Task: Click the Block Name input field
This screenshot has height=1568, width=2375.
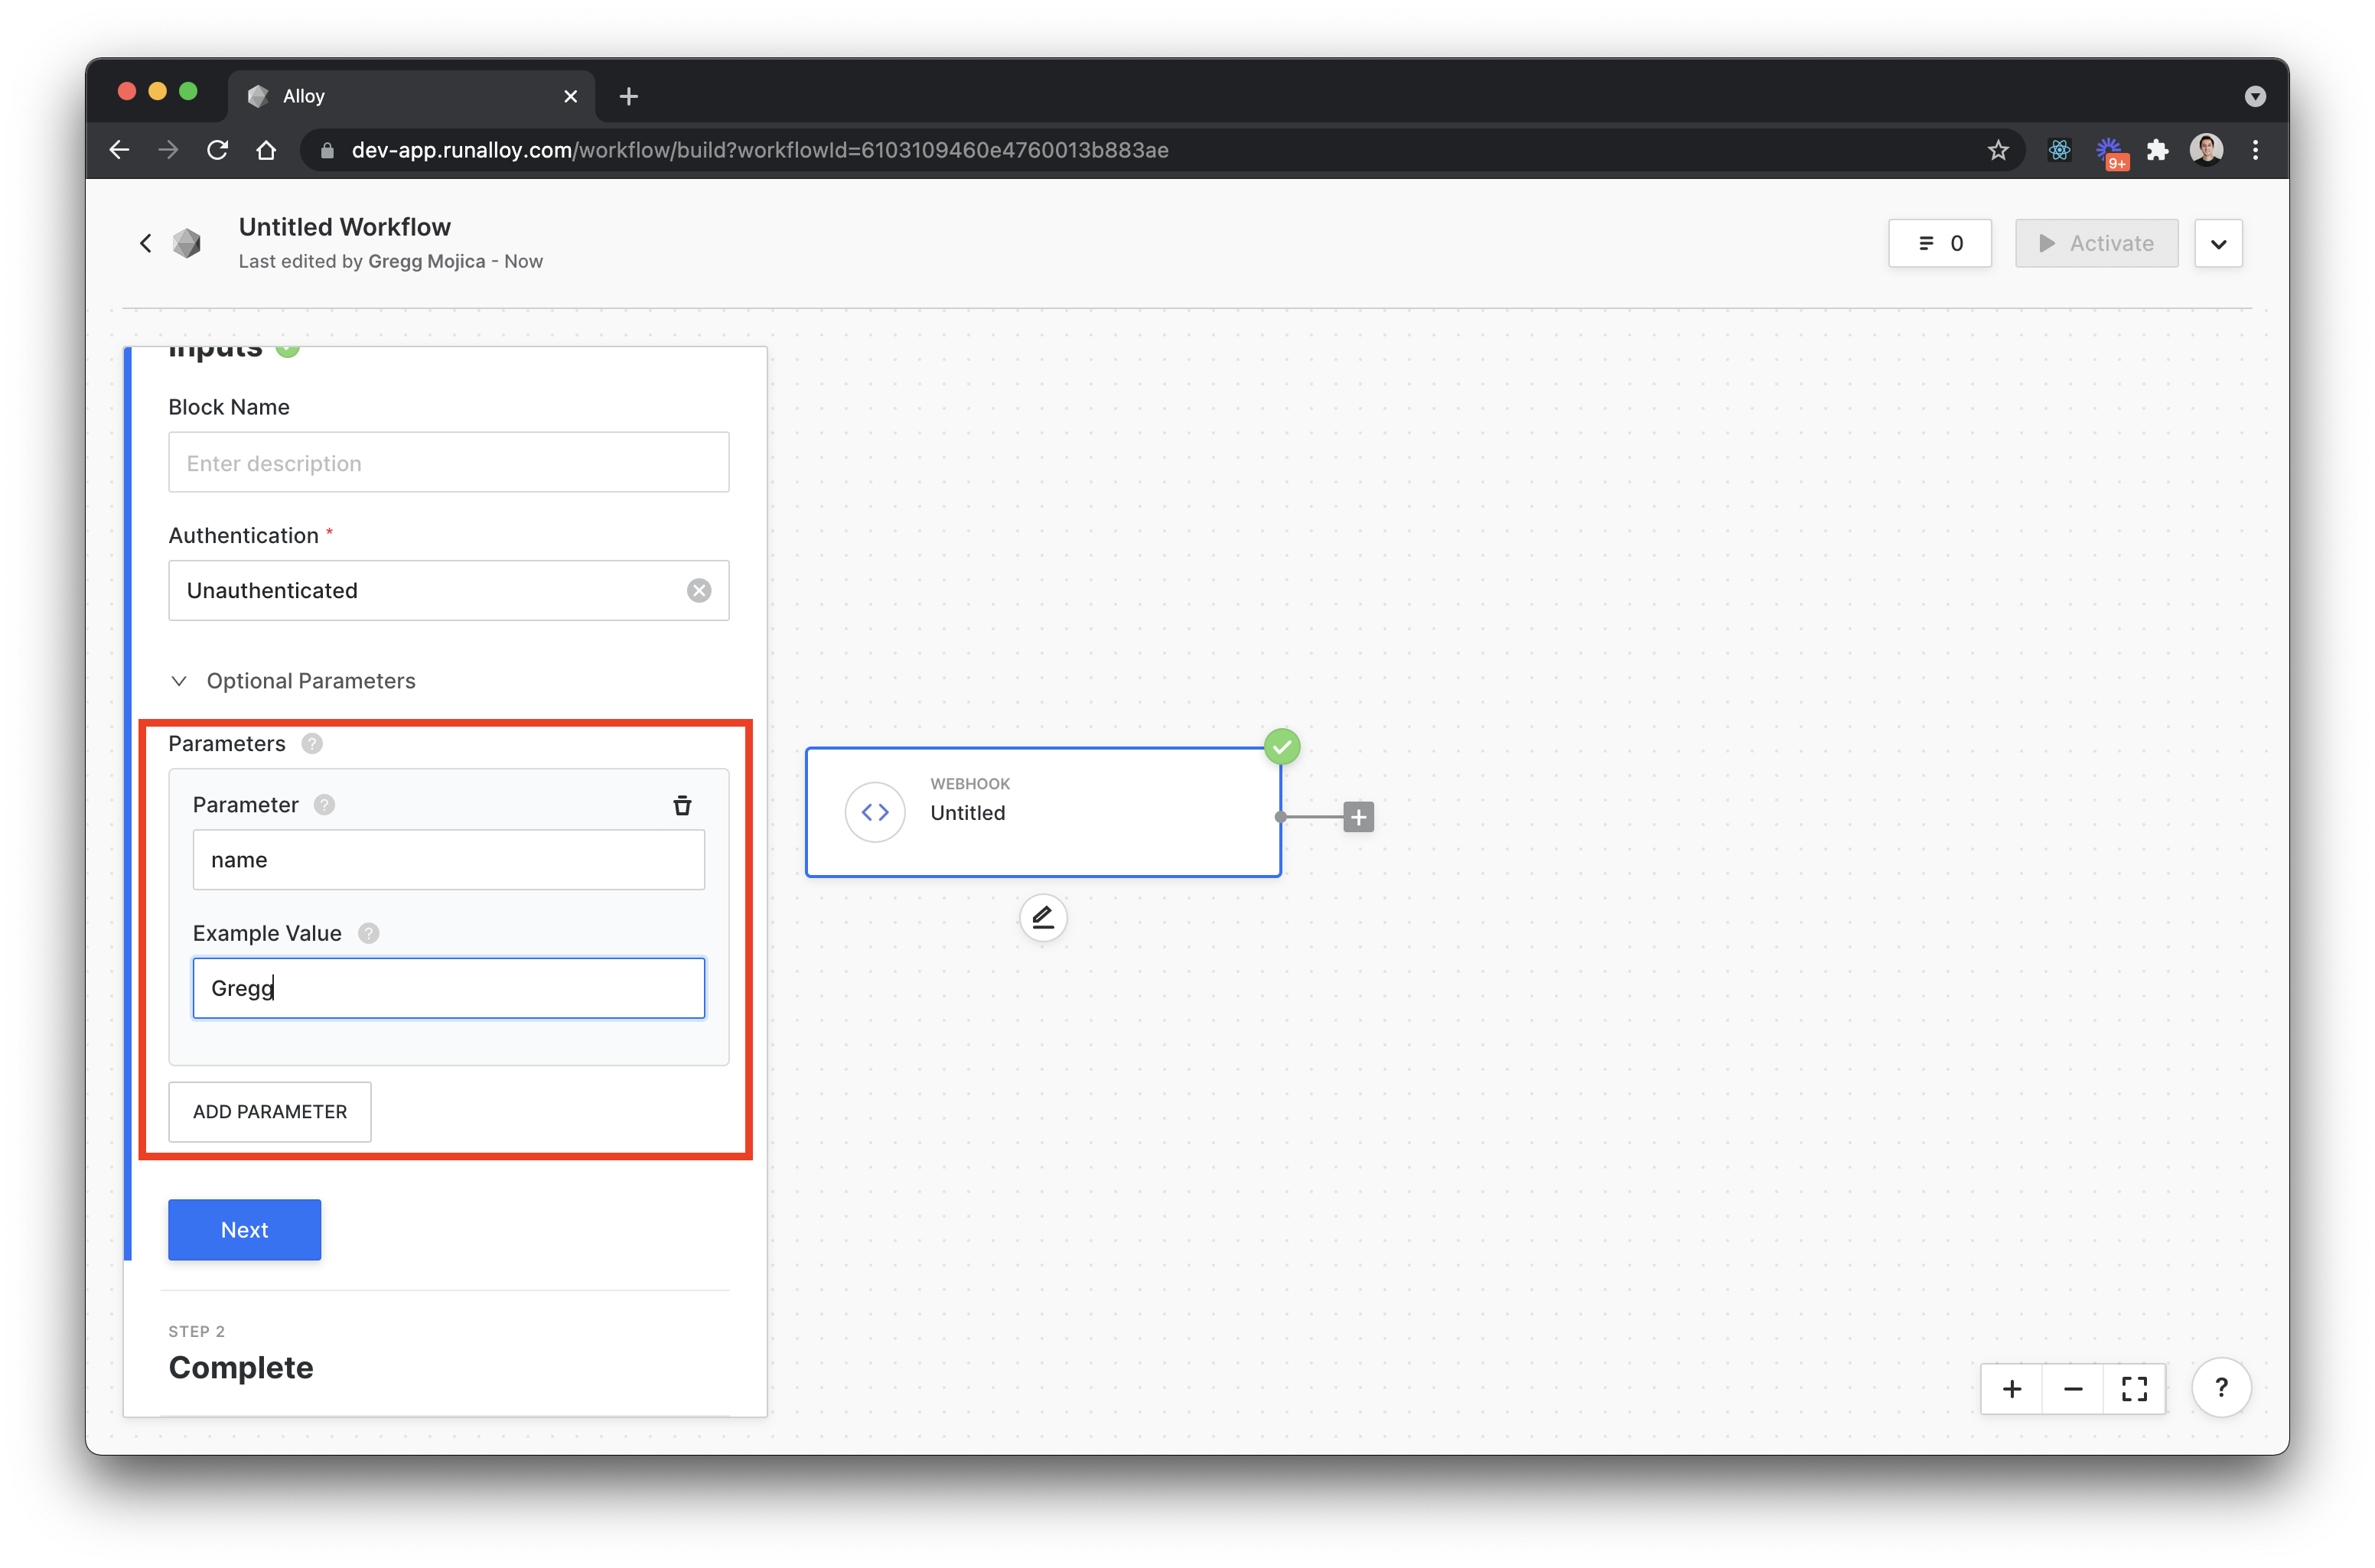Action: tap(448, 462)
